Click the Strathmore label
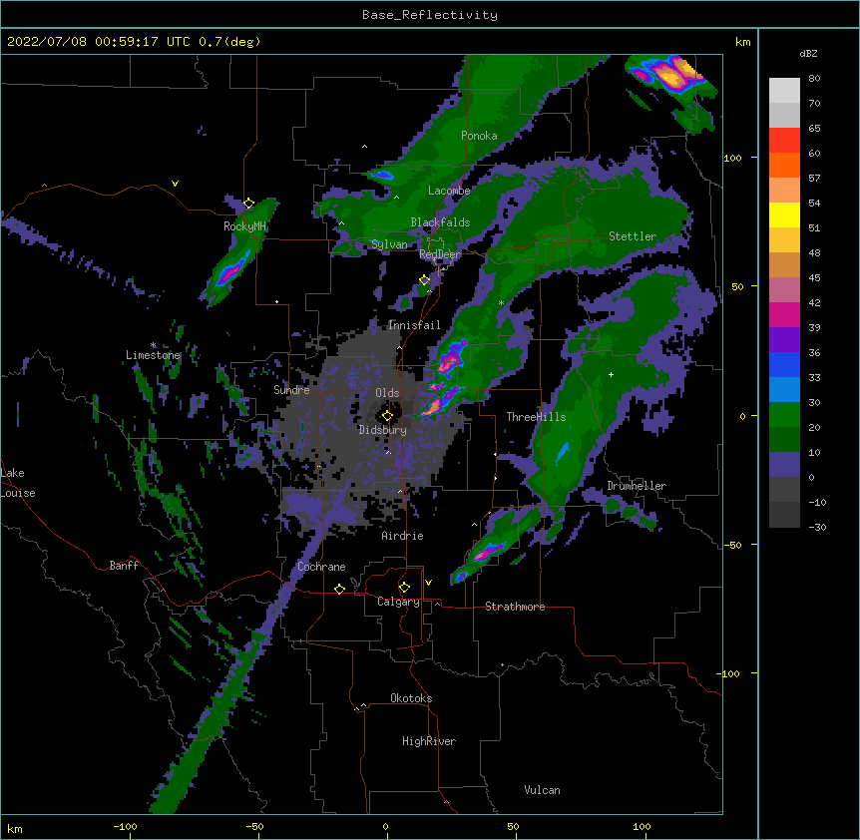This screenshot has height=840, width=860. (x=515, y=607)
